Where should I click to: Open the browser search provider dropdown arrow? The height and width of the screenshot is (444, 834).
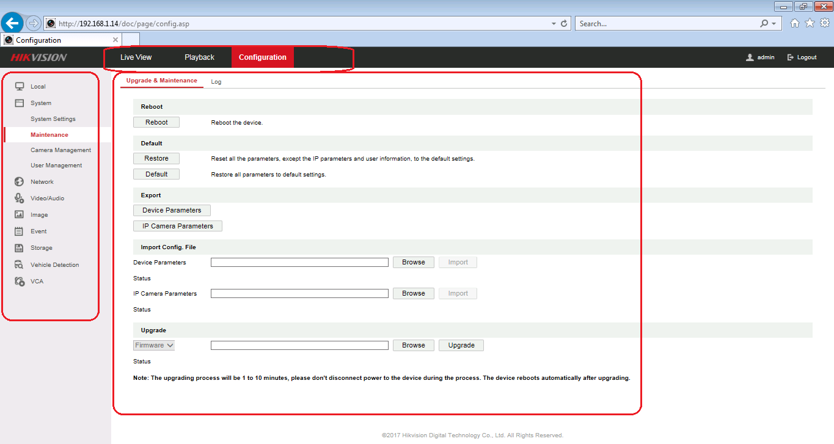point(774,24)
